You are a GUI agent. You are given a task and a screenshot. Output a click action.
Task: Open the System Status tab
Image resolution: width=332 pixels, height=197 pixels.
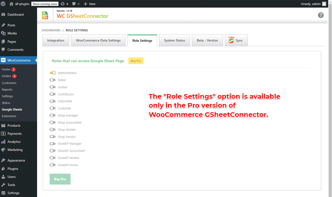pos(175,40)
